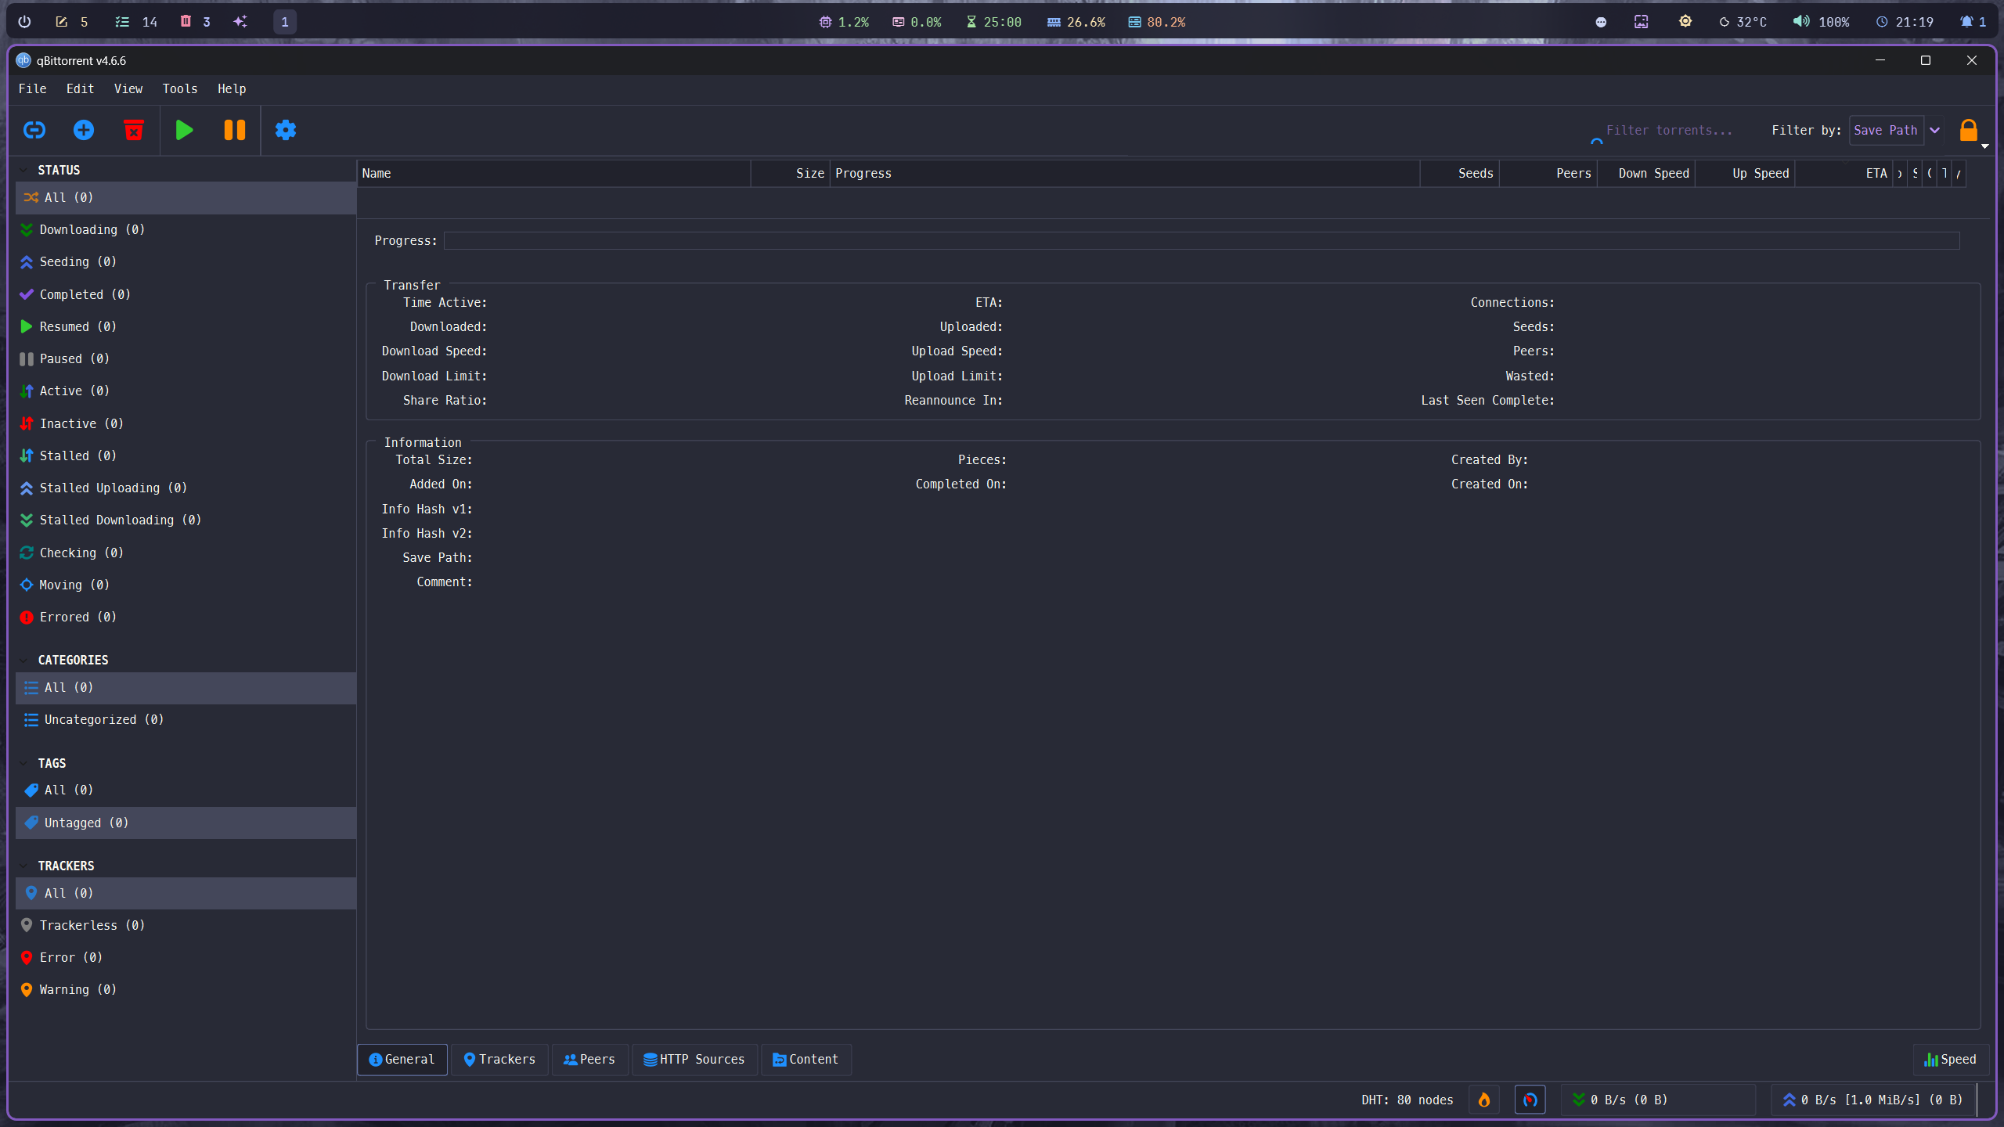Screen dimensions: 2004x1127
Task: Click the firewalled connection status flame icon
Action: 1484,1100
